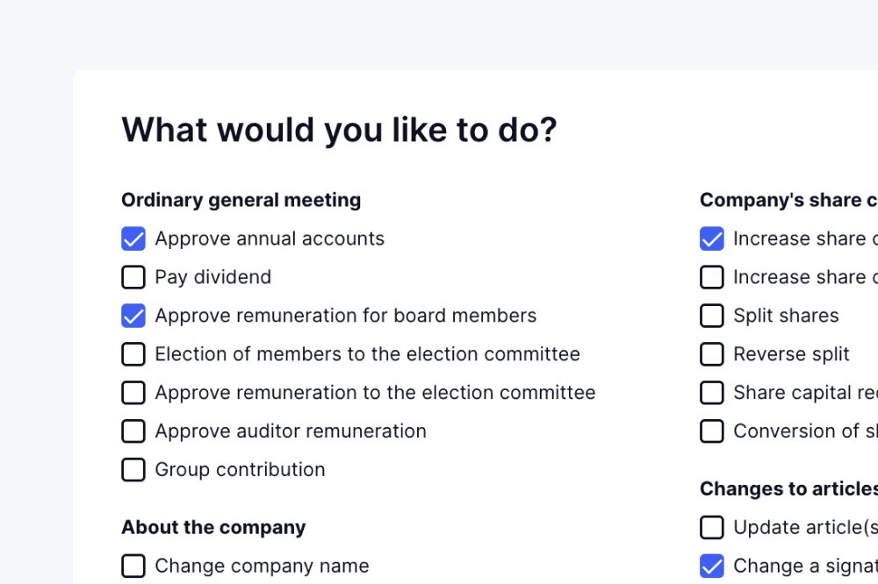Enable Election of members to election committee
878x584 pixels.
pos(133,354)
